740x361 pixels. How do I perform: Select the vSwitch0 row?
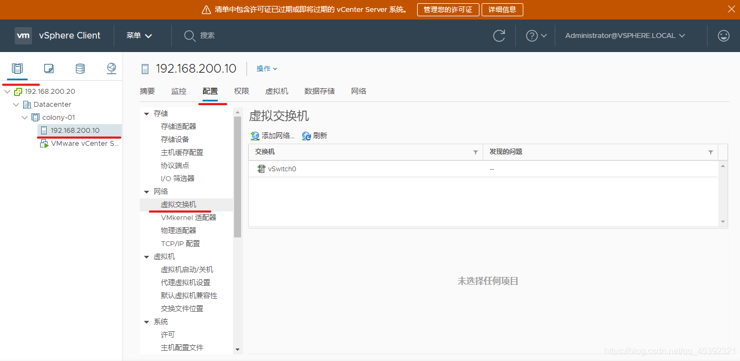(x=483, y=169)
